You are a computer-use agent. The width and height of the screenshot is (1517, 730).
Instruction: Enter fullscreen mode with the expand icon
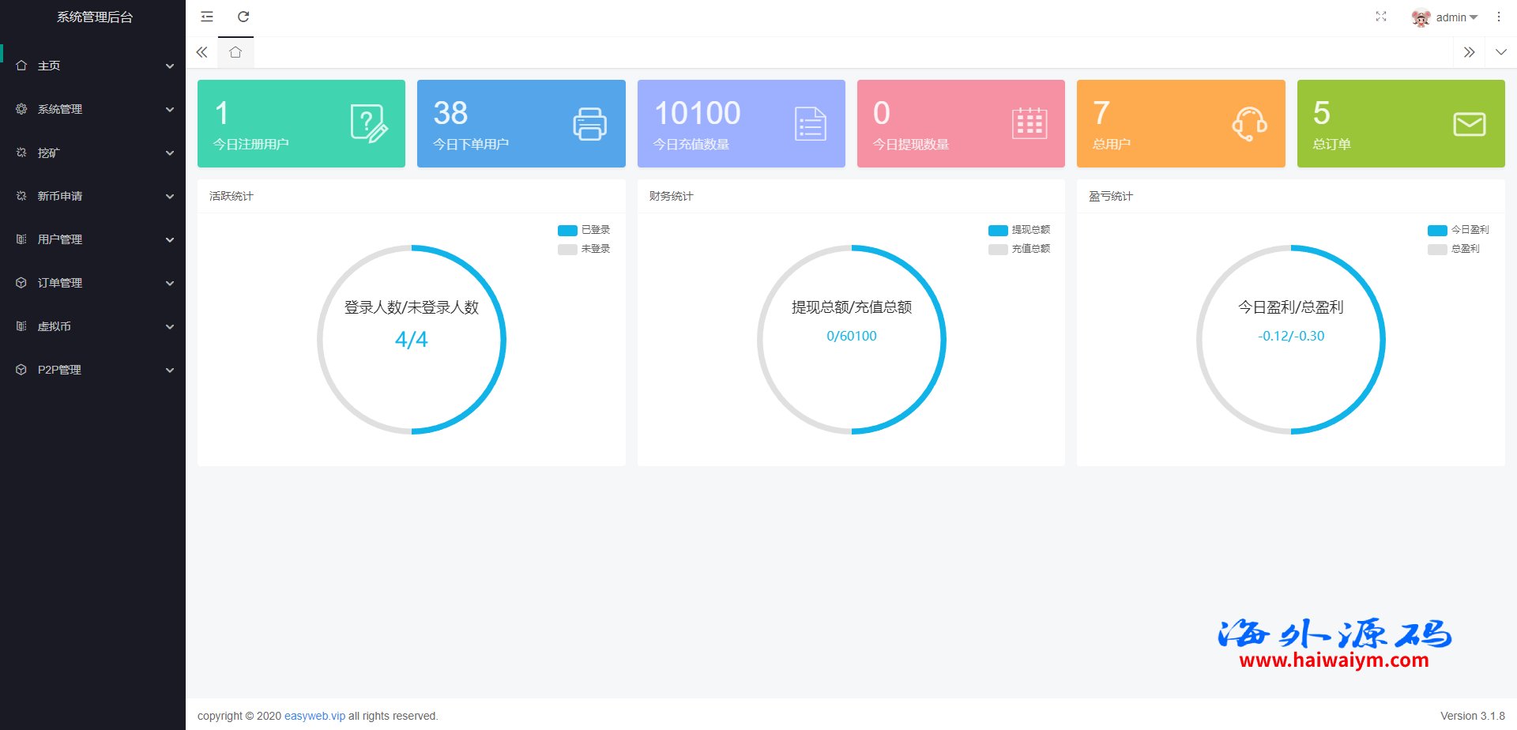pyautogui.click(x=1380, y=17)
